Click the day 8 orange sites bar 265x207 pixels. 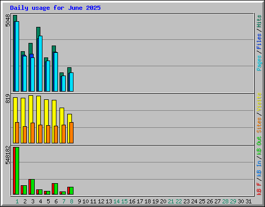click(x=71, y=133)
